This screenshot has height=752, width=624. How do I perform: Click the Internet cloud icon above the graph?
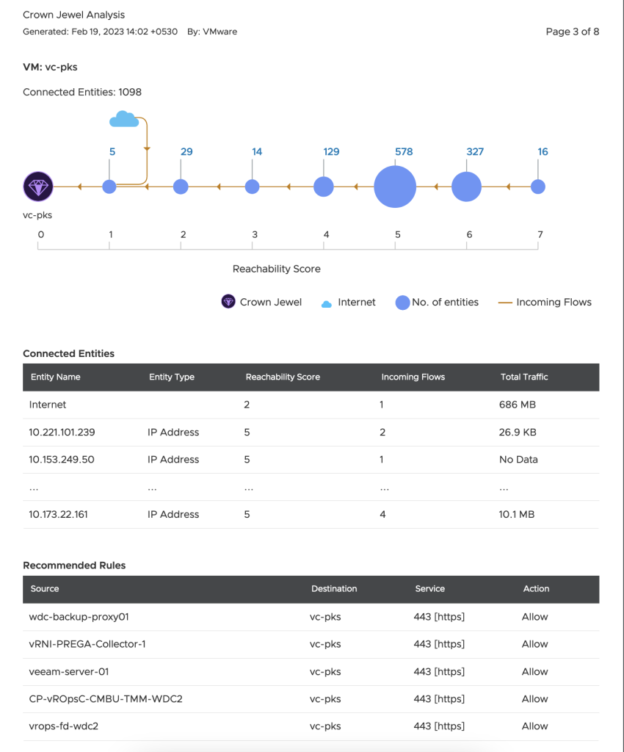[x=124, y=119]
